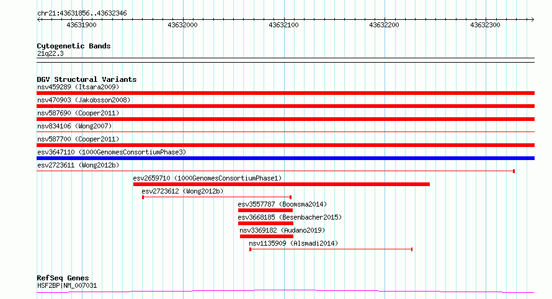
Task: Click ruler position 43631900
Action: (x=81, y=25)
